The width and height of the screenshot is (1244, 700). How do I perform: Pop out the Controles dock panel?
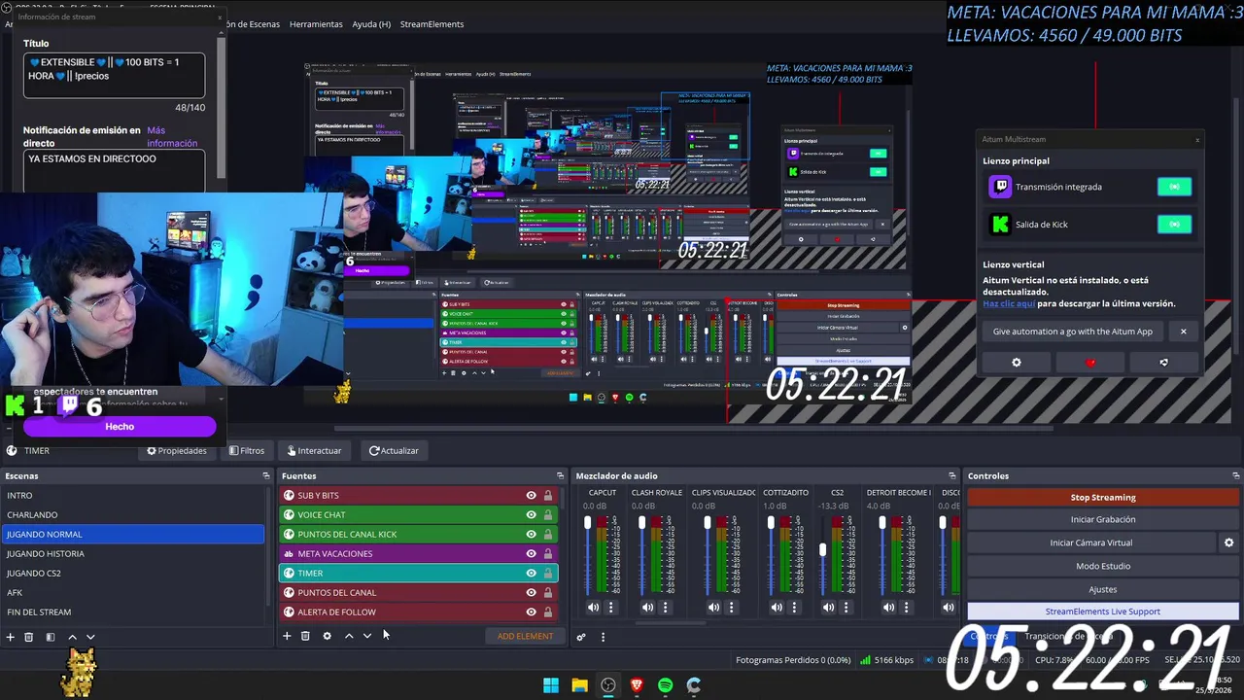coord(1235,475)
